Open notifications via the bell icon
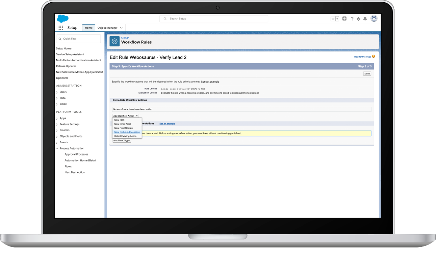 click(365, 19)
